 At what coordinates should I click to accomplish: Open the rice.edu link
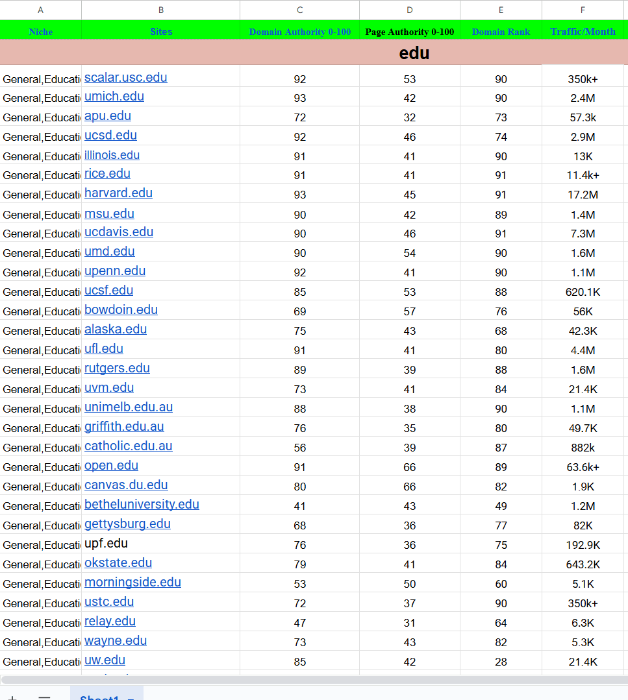(107, 174)
